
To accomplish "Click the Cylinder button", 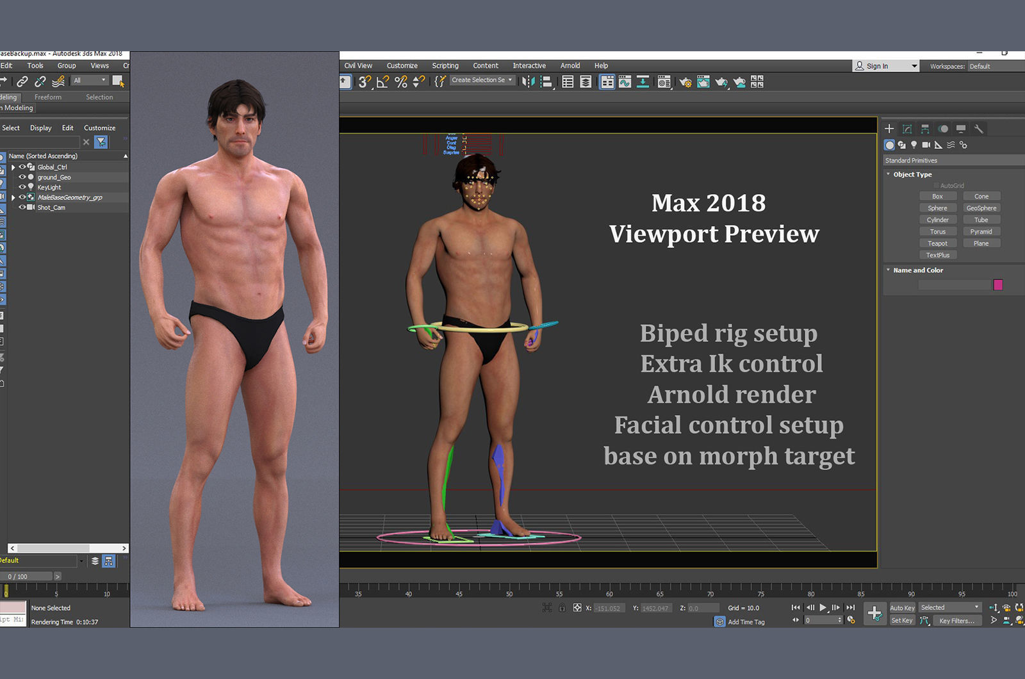I will [937, 220].
